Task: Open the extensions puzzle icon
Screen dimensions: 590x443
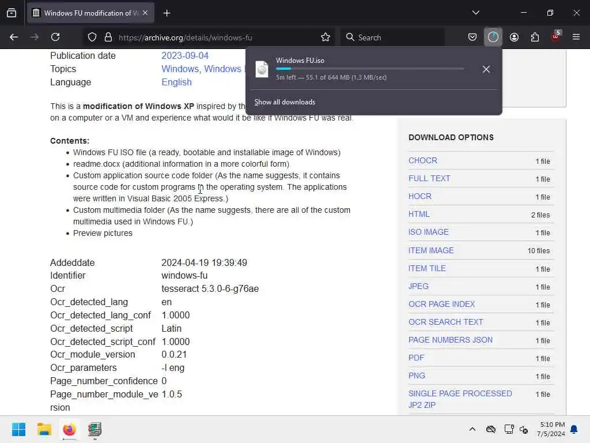Action: pos(535,37)
